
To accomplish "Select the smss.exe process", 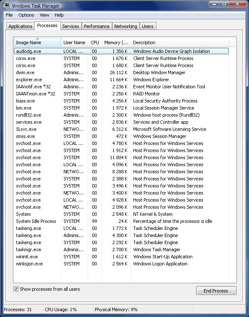I will (121, 136).
